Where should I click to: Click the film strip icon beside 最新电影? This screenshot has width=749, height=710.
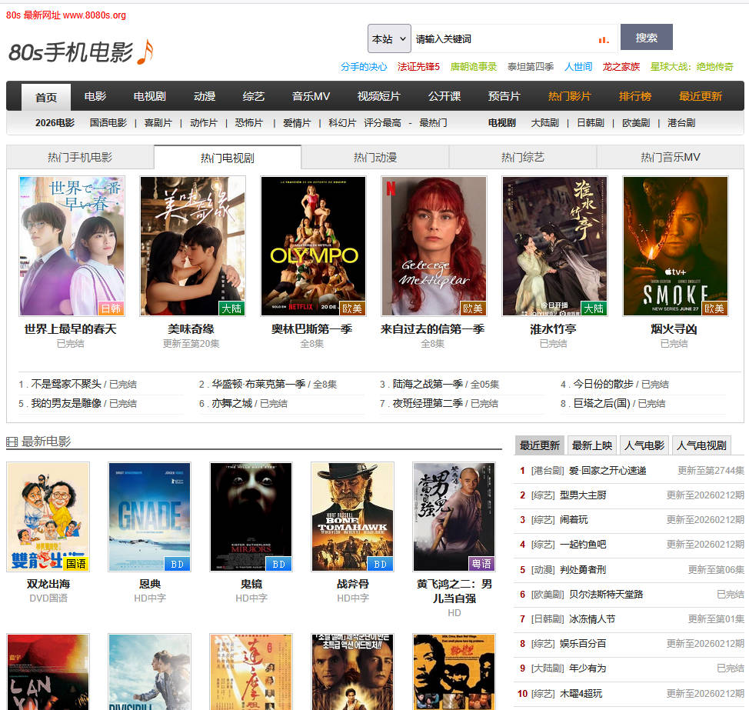tap(12, 442)
